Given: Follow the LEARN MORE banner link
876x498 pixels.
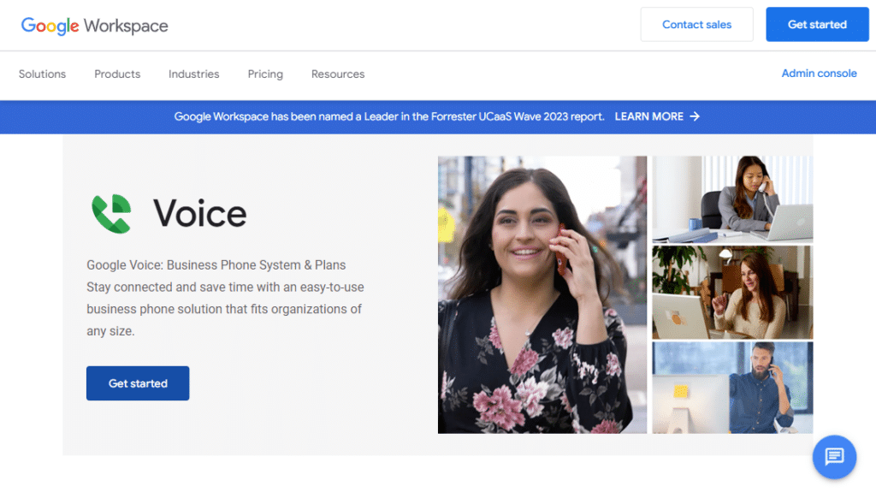Looking at the screenshot, I should (x=649, y=116).
